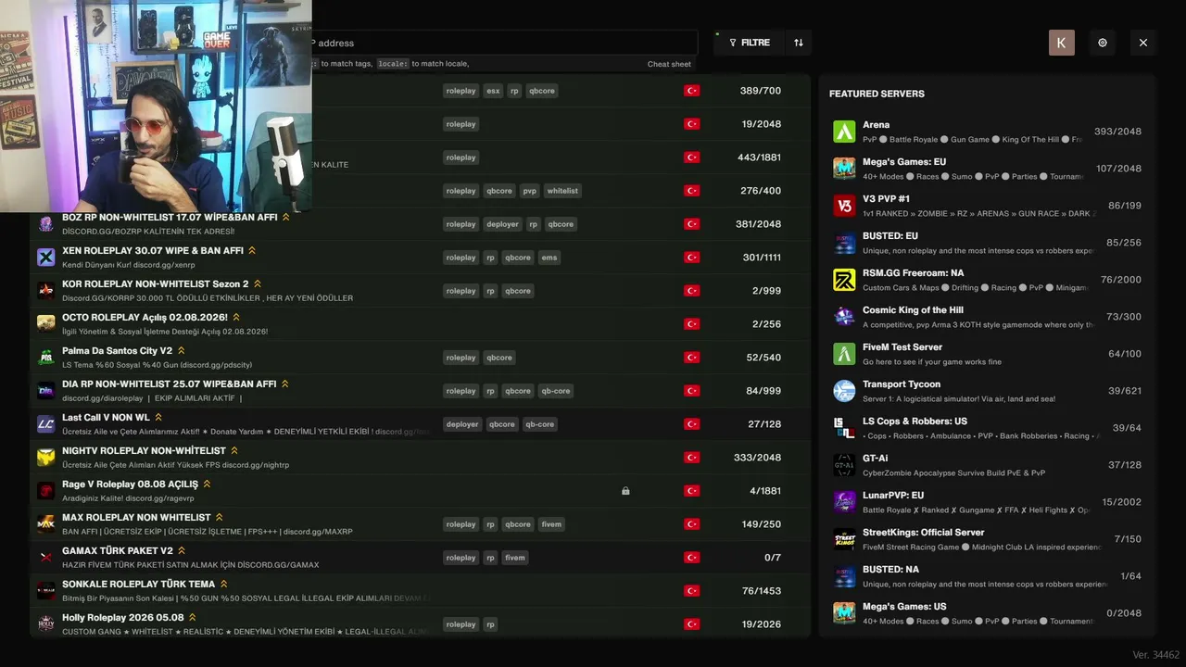Viewport: 1186px width, 667px height.
Task: Select the esx tag
Action: [493, 91]
